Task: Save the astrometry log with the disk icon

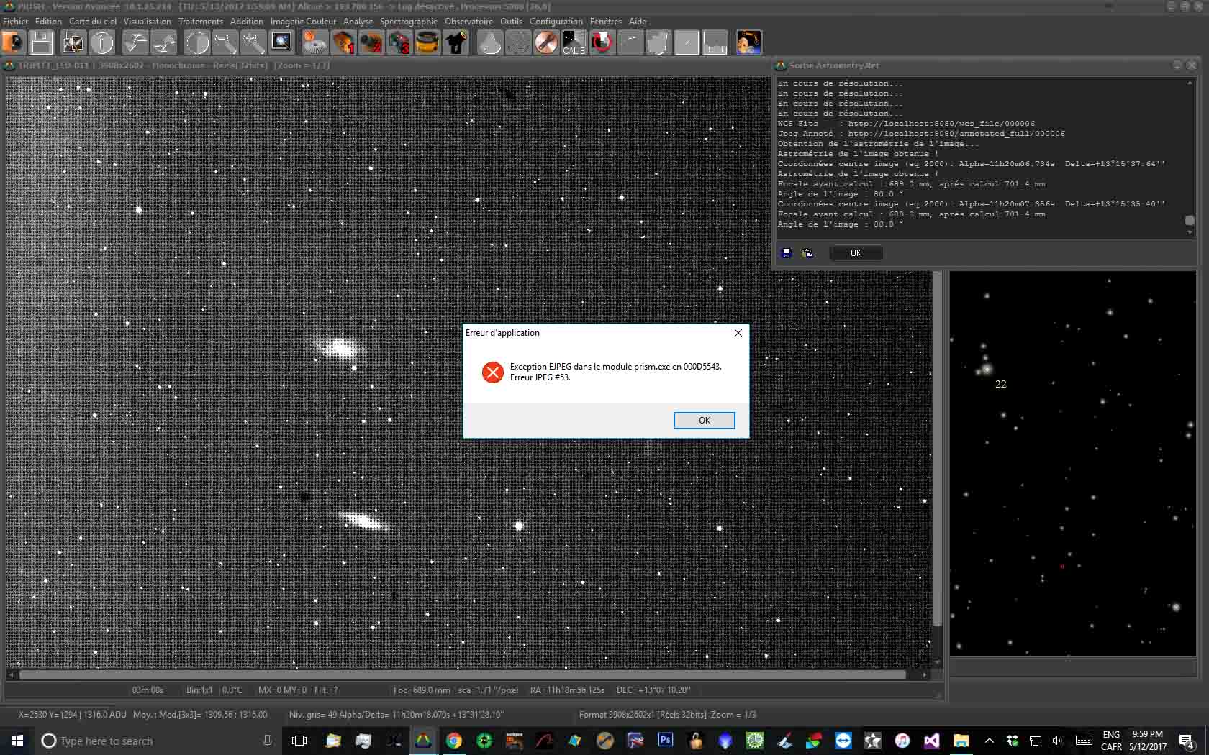Action: coord(787,253)
